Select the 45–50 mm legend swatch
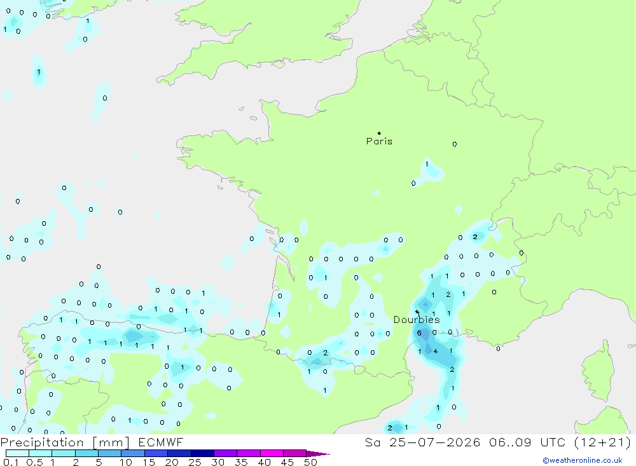Screen dimensions: 636x466 coord(295,453)
